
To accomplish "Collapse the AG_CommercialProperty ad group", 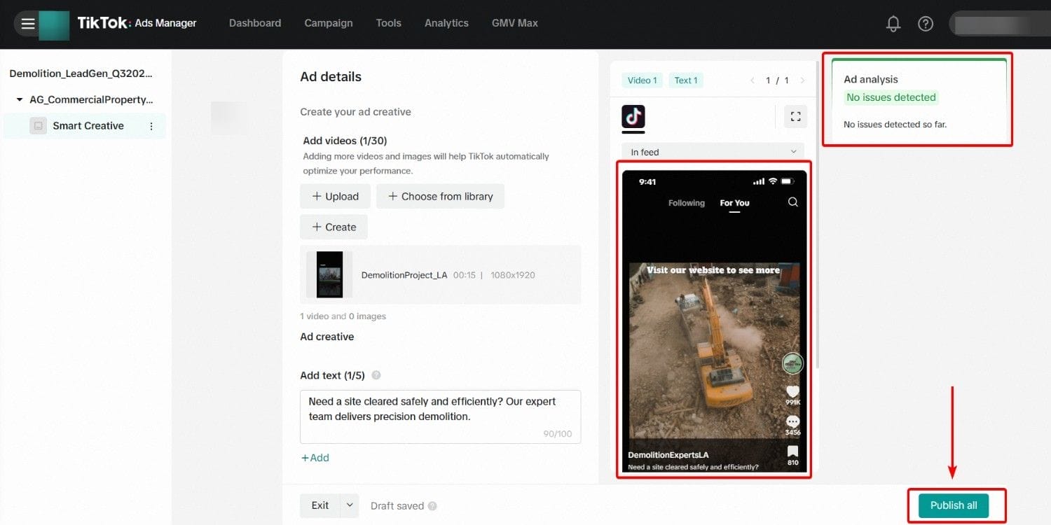I will coord(20,99).
